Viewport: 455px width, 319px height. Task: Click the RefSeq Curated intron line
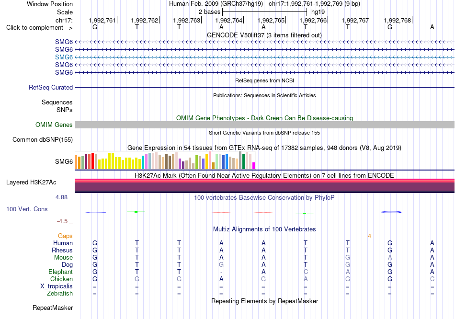coord(264,87)
